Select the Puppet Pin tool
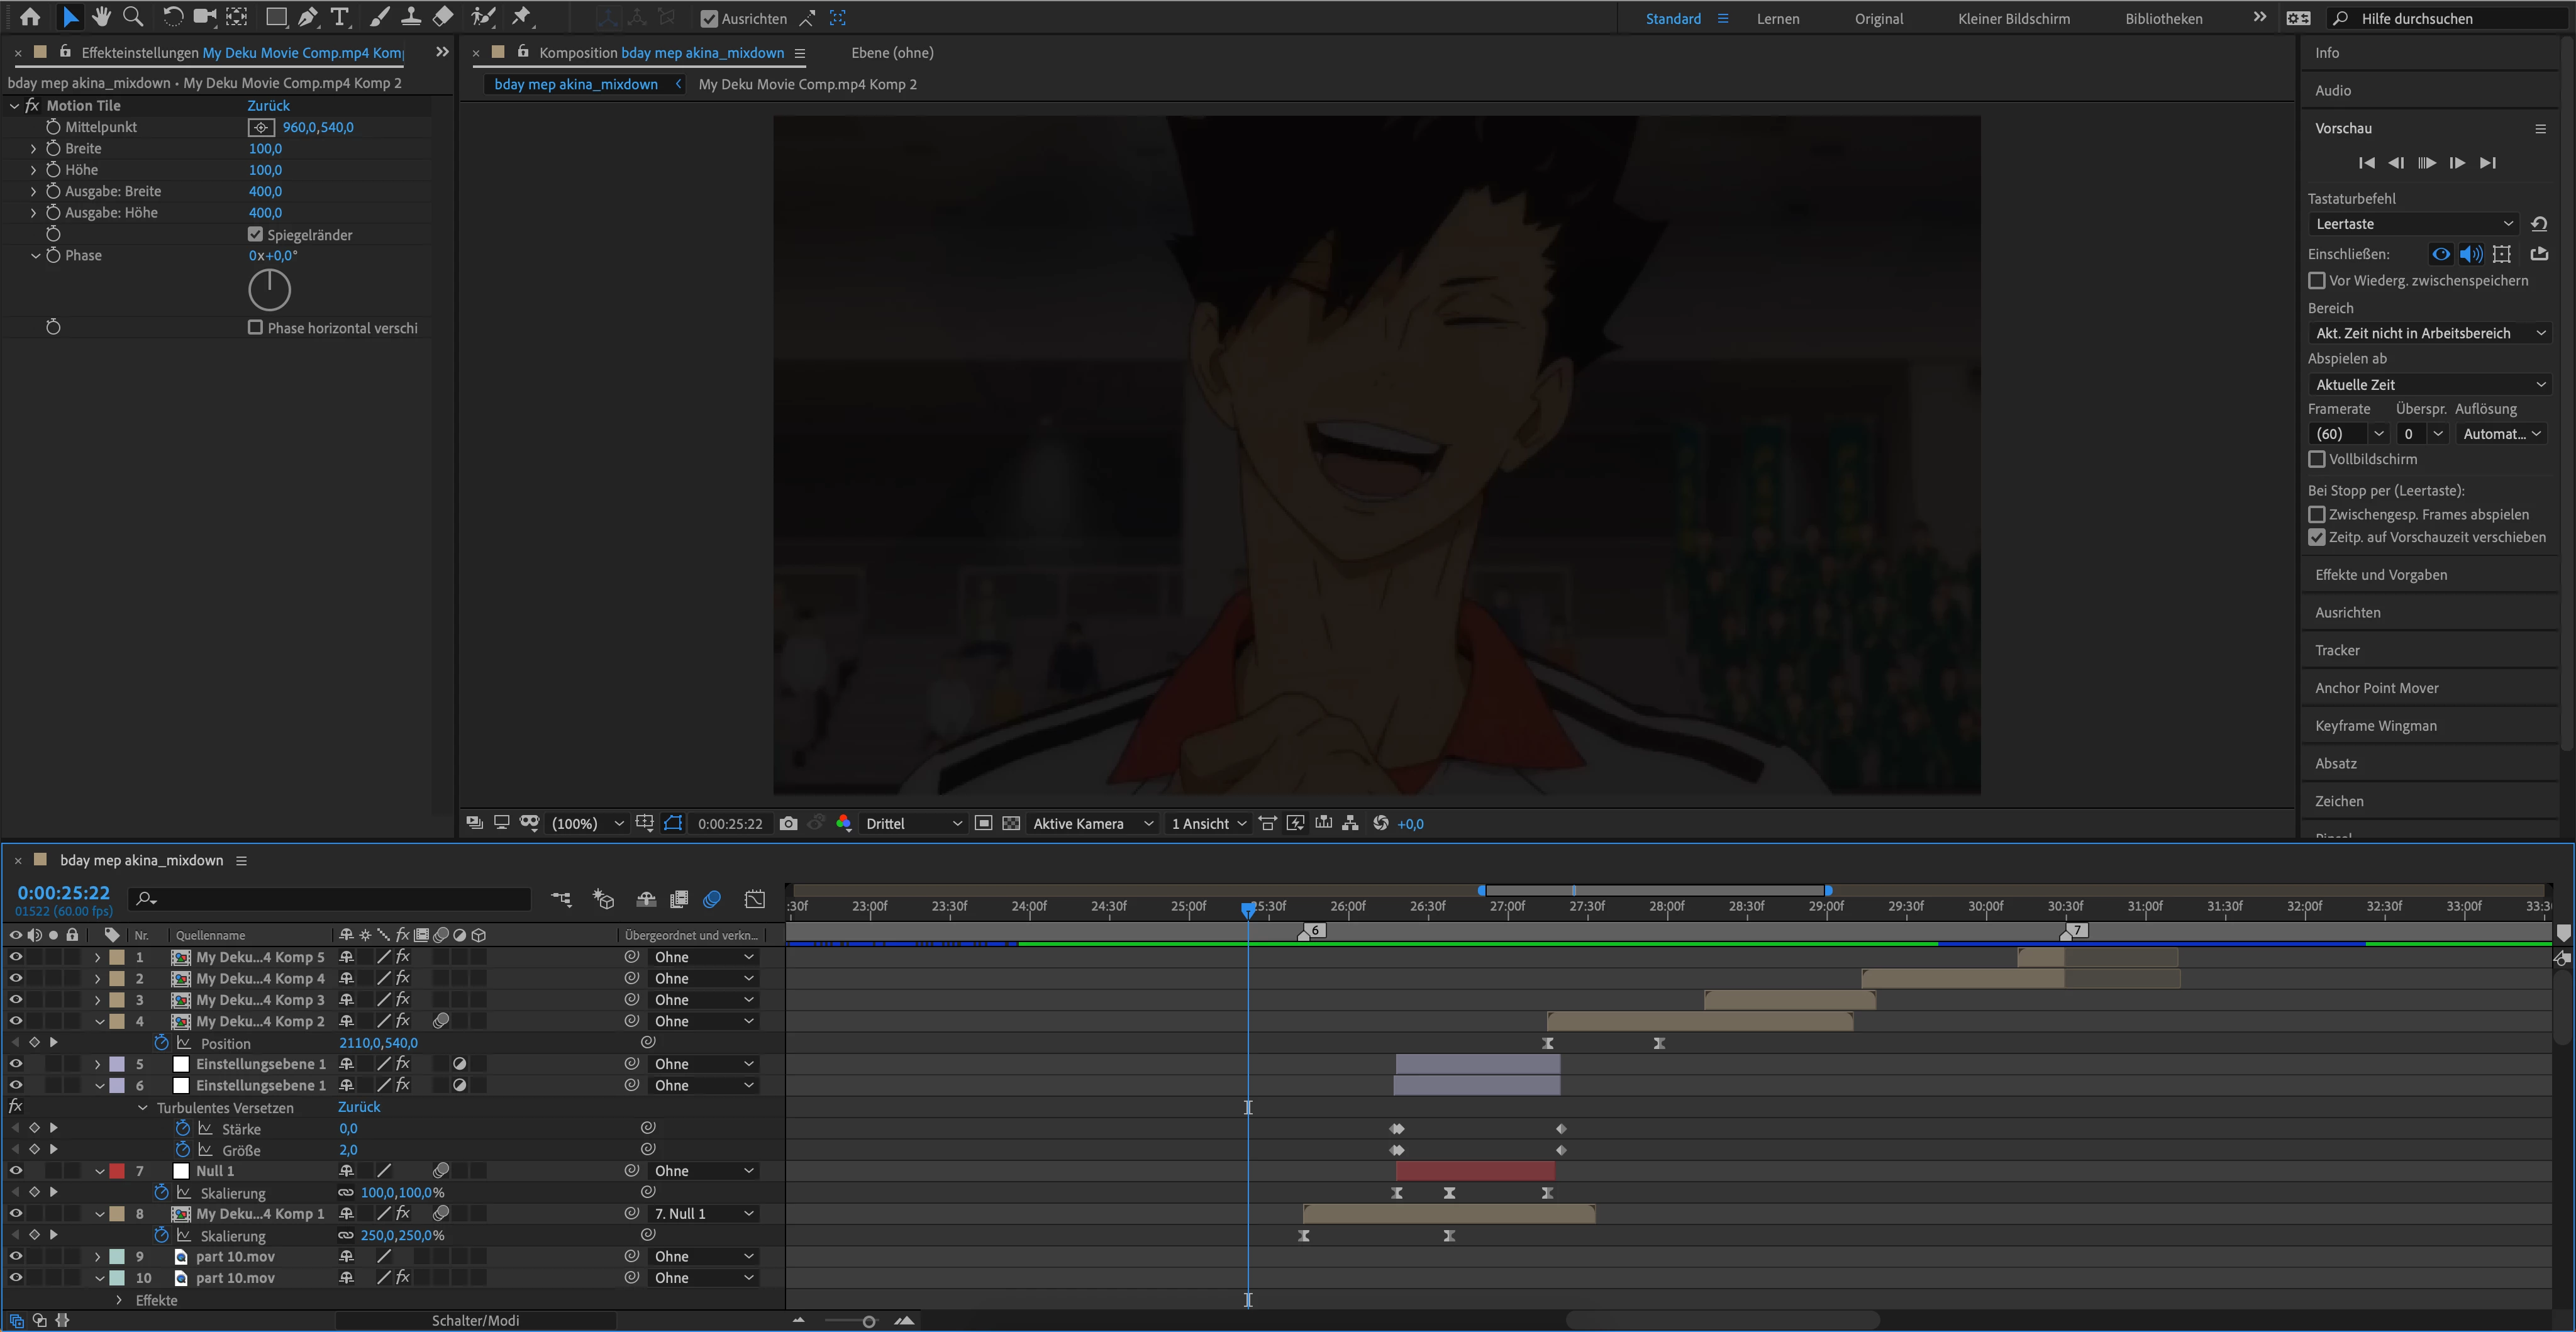 click(521, 17)
